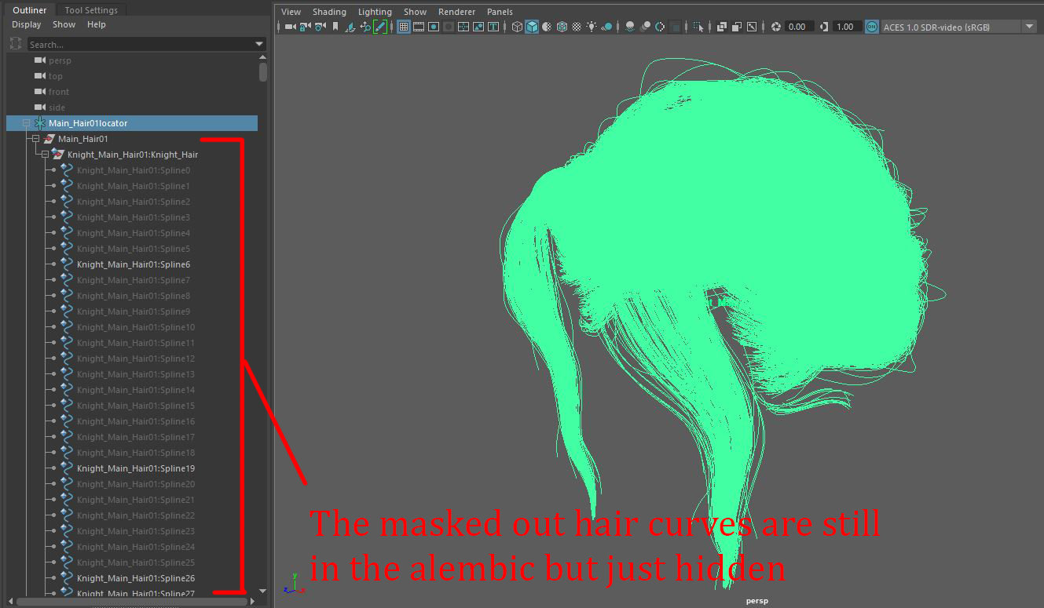Collapse the Main_Hair01locator node
This screenshot has width=1044, height=608.
[26, 123]
